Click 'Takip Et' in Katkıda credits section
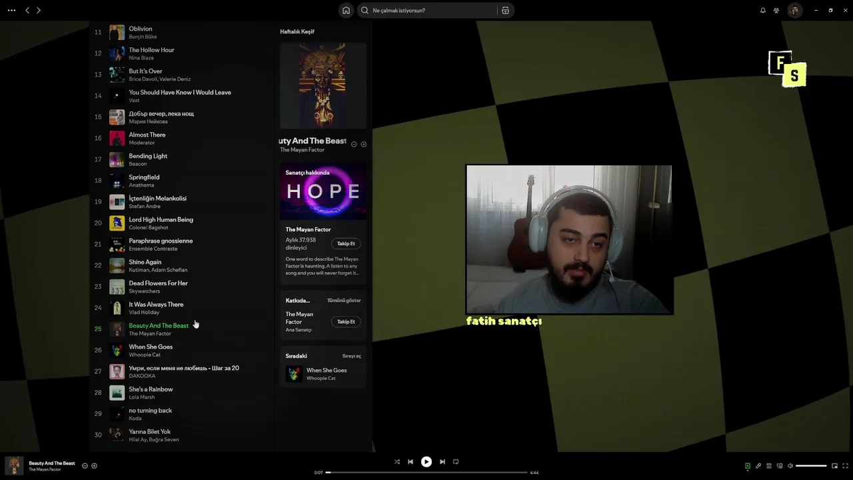Image resolution: width=853 pixels, height=480 pixels. [x=346, y=321]
